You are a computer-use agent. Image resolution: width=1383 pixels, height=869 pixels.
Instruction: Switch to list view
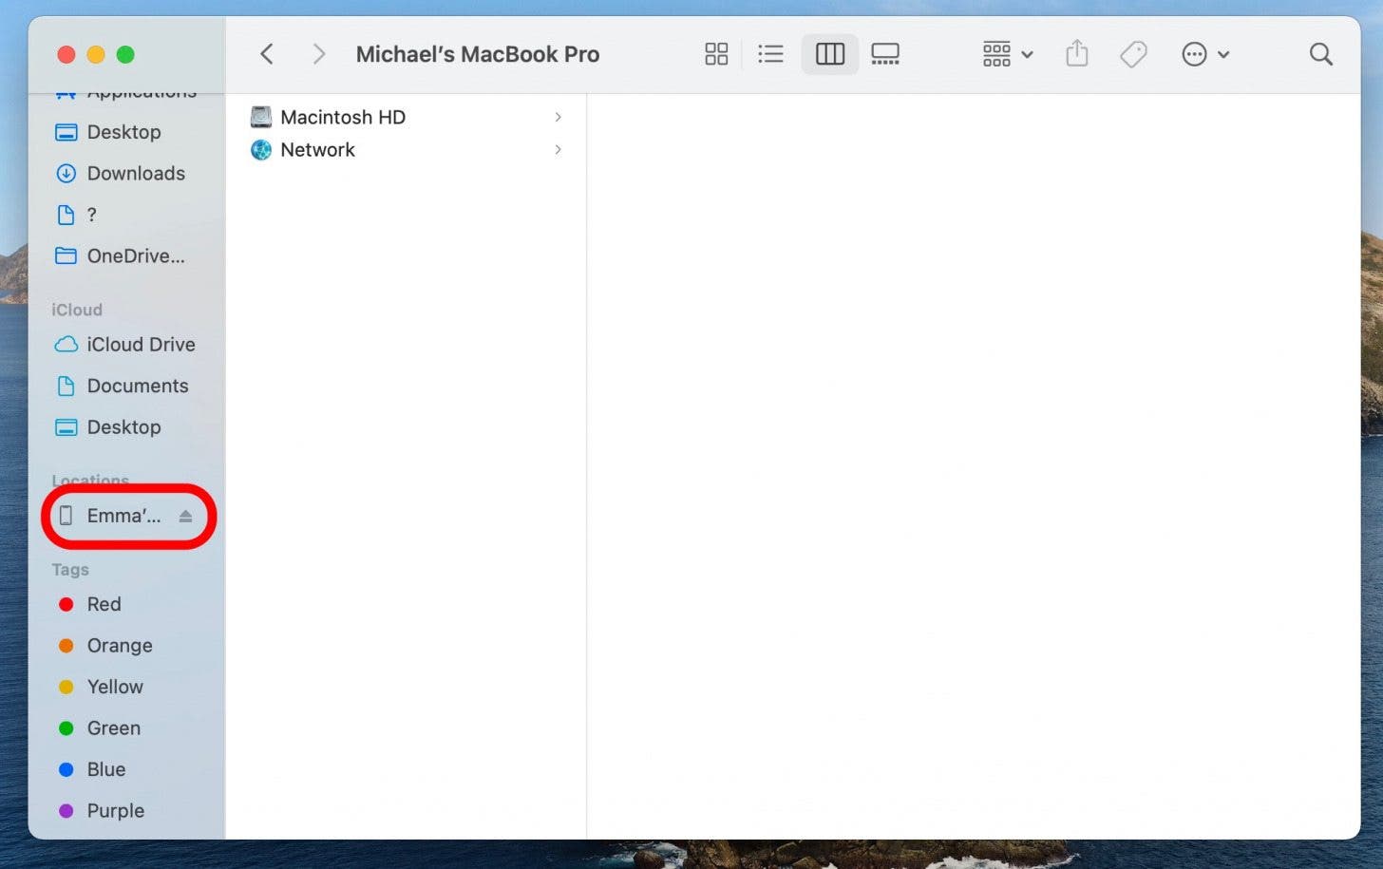[770, 54]
